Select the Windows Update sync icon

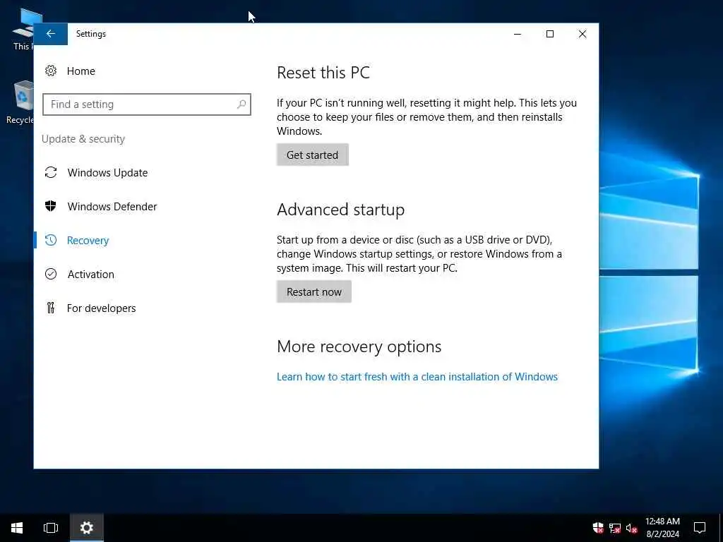point(51,172)
